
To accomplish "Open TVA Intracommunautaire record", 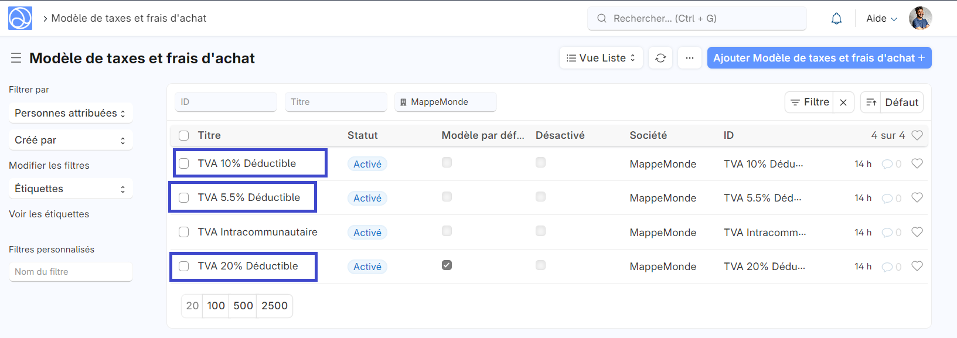I will (257, 232).
